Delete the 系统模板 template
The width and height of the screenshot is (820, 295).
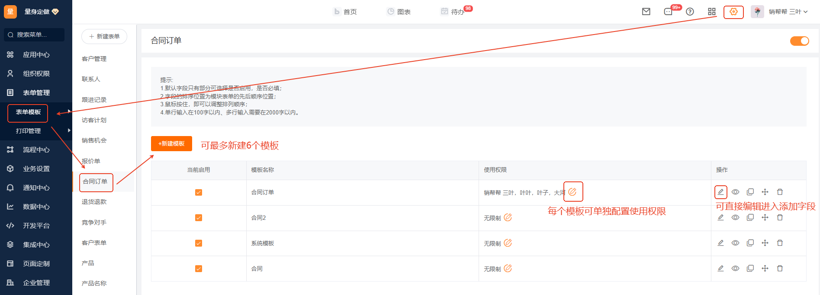click(x=780, y=243)
